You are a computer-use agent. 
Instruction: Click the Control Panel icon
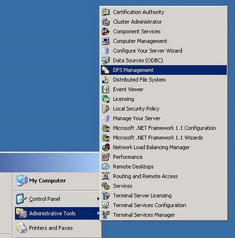pos(21,199)
